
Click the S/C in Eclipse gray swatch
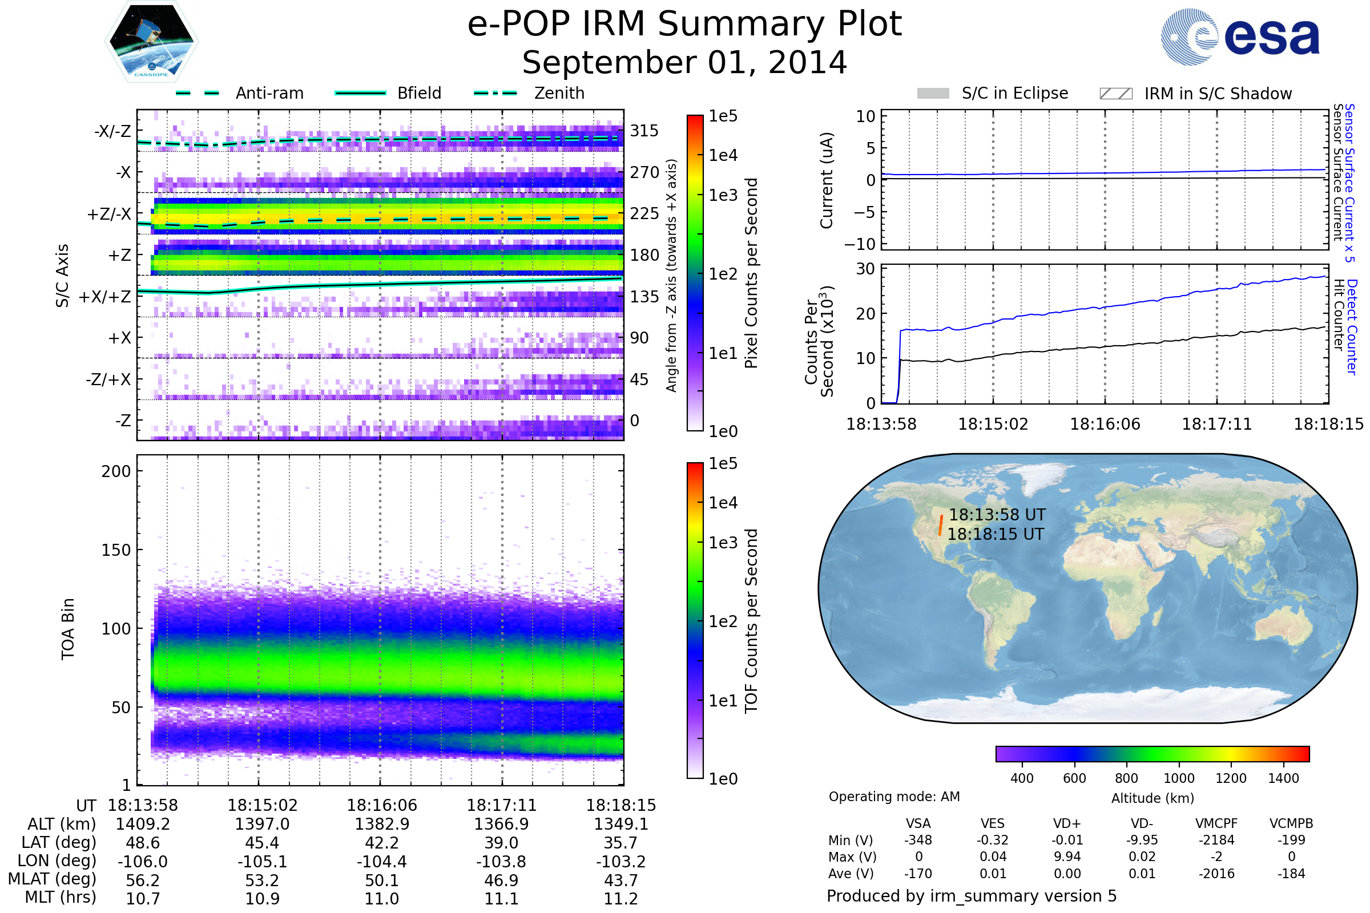pyautogui.click(x=933, y=94)
